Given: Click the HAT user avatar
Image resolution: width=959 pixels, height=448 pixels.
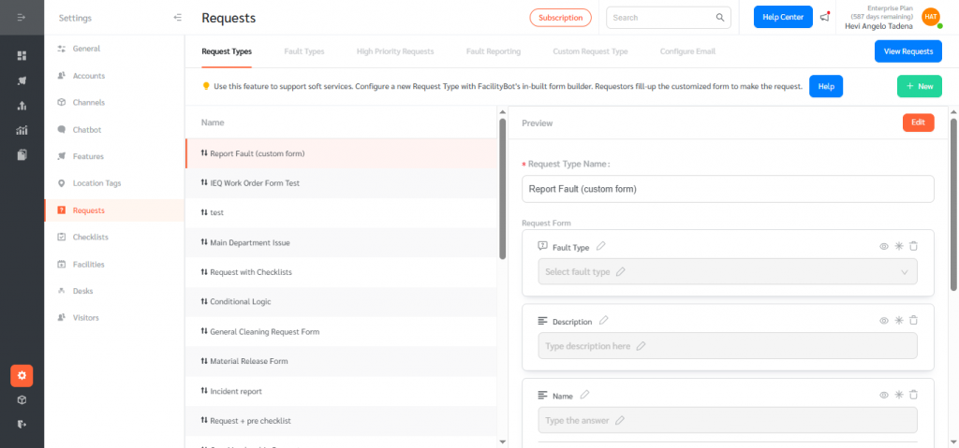Looking at the screenshot, I should point(930,17).
